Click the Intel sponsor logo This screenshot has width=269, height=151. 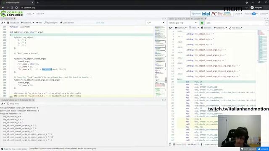click(206, 14)
